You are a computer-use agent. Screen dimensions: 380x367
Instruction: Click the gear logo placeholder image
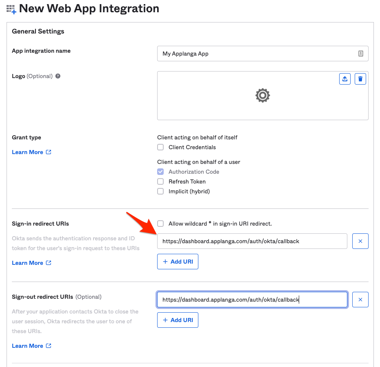pyautogui.click(x=263, y=95)
